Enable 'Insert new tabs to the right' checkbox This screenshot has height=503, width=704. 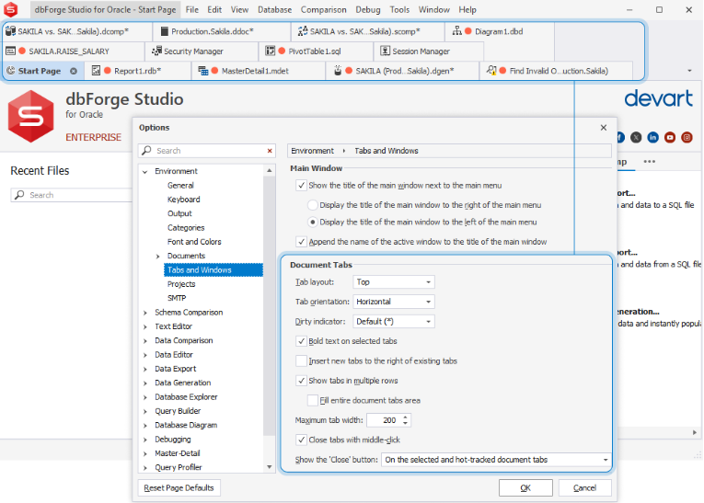(x=302, y=360)
